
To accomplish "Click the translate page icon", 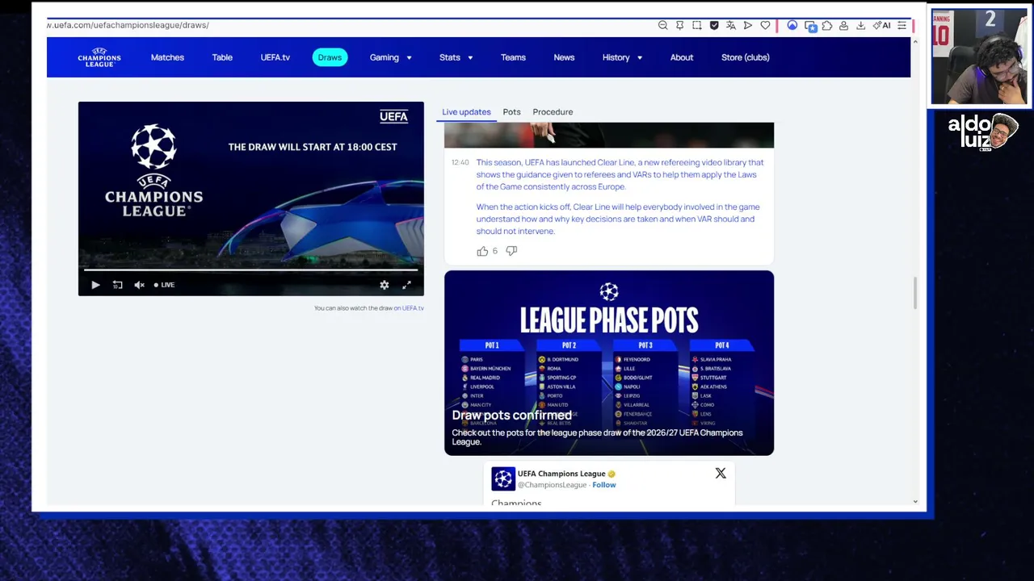I will click(x=731, y=26).
